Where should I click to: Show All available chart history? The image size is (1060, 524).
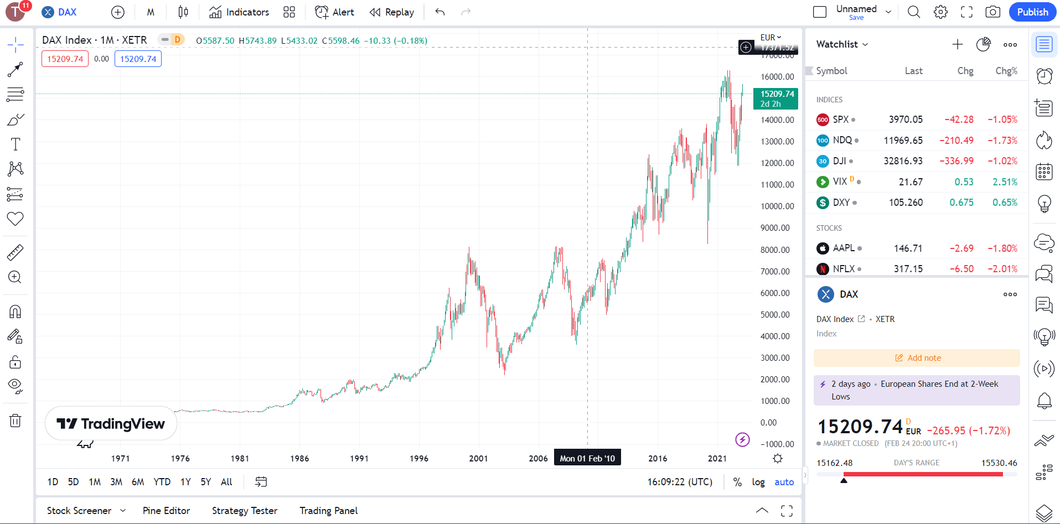point(226,482)
